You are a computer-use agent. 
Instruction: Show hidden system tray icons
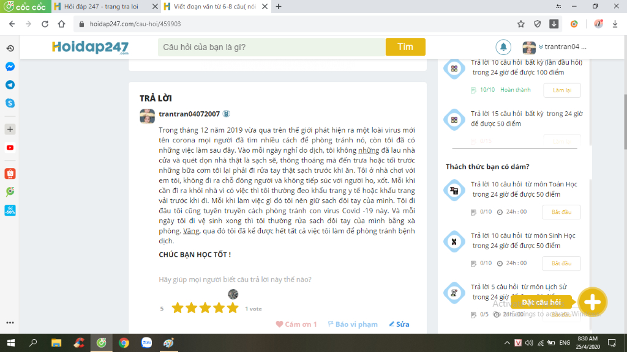[x=506, y=343]
